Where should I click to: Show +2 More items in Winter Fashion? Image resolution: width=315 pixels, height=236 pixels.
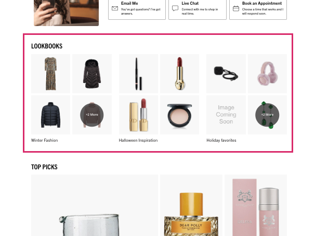92,115
